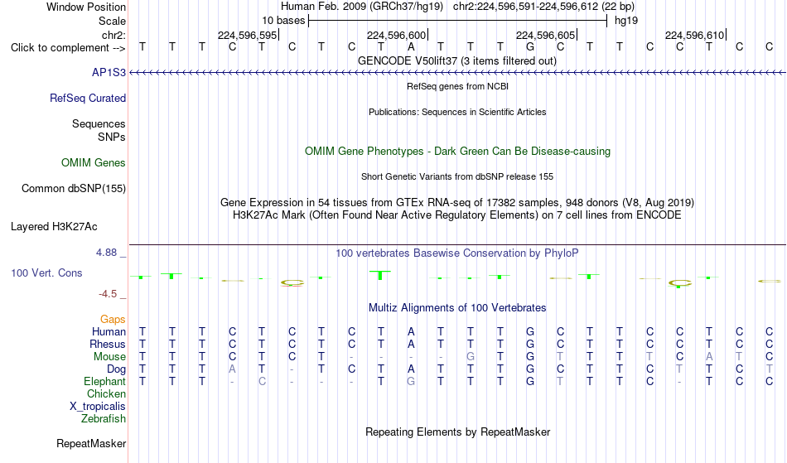This screenshot has width=787, height=463.
Task: Click the Dog species row label
Action: click(x=116, y=369)
